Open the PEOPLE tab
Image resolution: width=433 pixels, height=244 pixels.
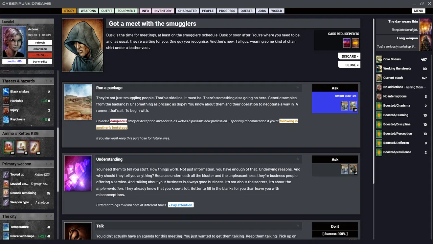208,11
